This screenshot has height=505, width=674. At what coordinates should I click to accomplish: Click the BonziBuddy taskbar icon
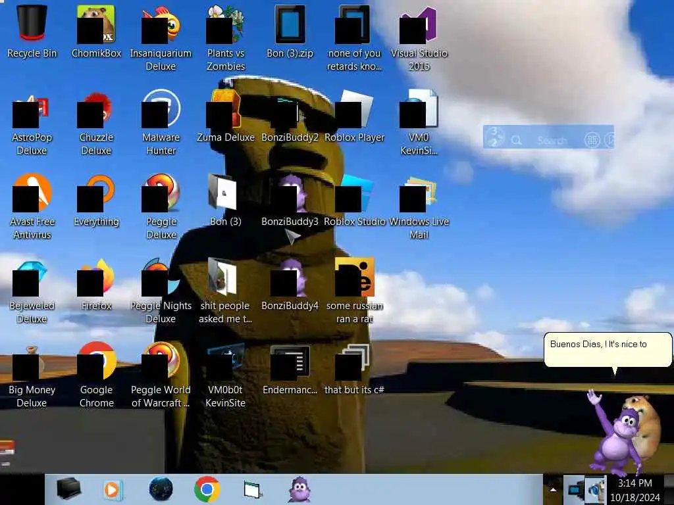[x=299, y=489]
